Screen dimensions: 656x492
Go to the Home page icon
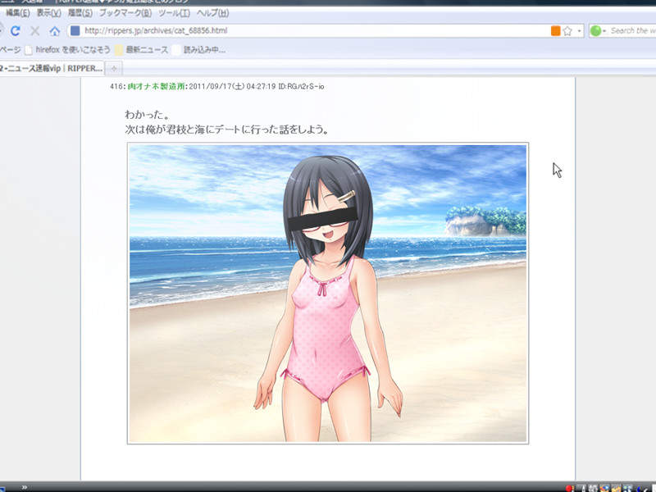click(54, 31)
